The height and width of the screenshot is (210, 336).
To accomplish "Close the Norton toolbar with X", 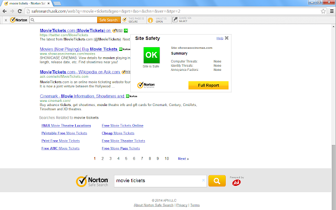I will point(6,20).
